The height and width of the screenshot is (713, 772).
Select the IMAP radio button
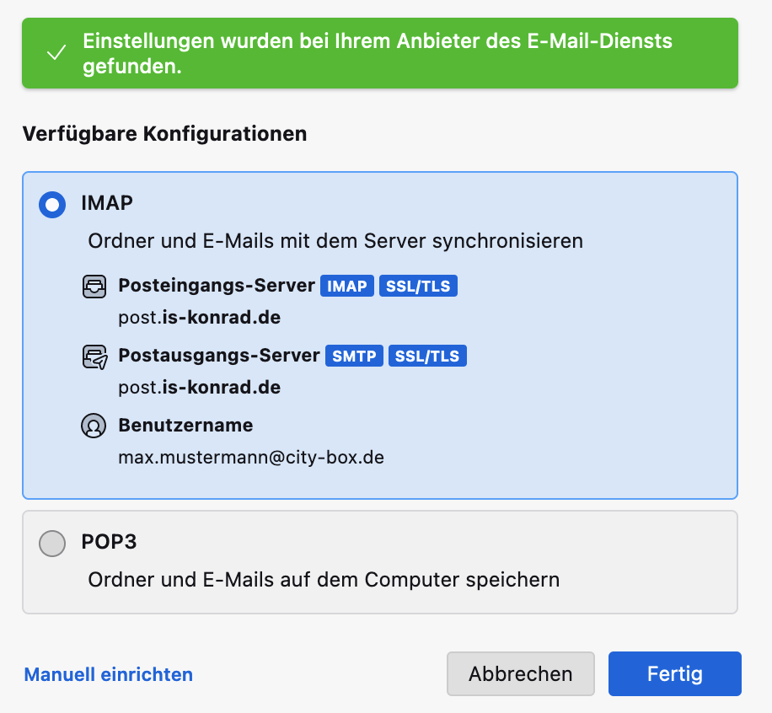tap(52, 205)
